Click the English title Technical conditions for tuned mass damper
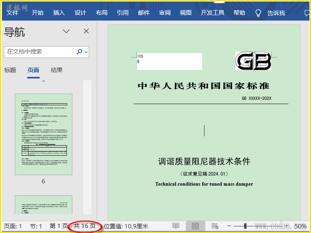The width and height of the screenshot is (311, 233). point(204,184)
